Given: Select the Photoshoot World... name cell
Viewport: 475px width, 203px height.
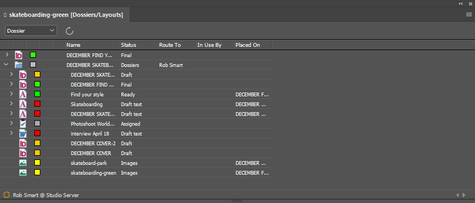Looking at the screenshot, I should point(93,124).
